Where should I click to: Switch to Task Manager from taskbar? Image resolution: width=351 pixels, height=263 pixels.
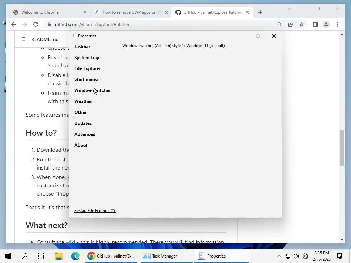point(166,256)
